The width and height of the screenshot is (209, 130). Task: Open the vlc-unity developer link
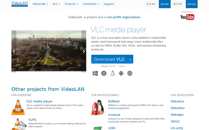coord(177,128)
